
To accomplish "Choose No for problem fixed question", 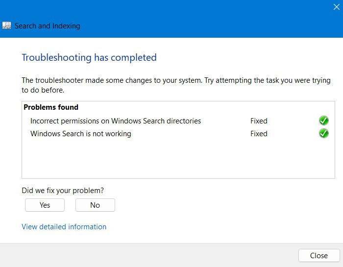I will (95, 205).
